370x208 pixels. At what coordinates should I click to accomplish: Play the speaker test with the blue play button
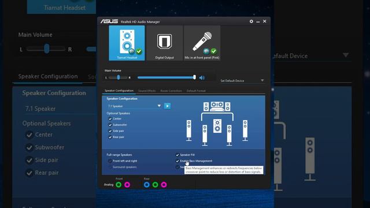point(167,106)
